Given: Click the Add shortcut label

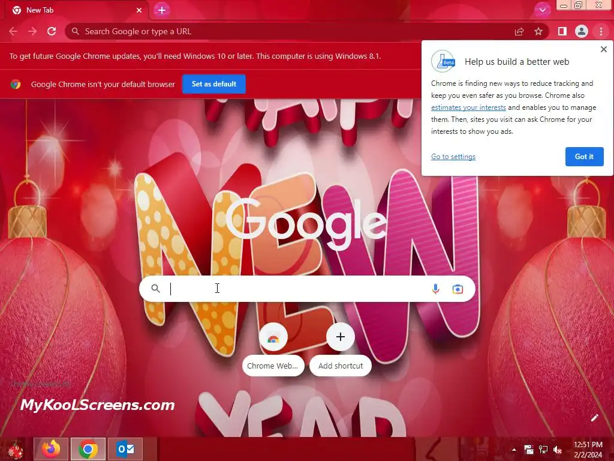Looking at the screenshot, I should (341, 366).
